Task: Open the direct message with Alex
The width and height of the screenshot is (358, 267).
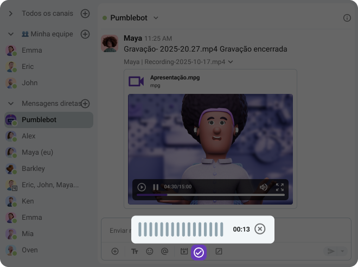Action: (x=49, y=136)
